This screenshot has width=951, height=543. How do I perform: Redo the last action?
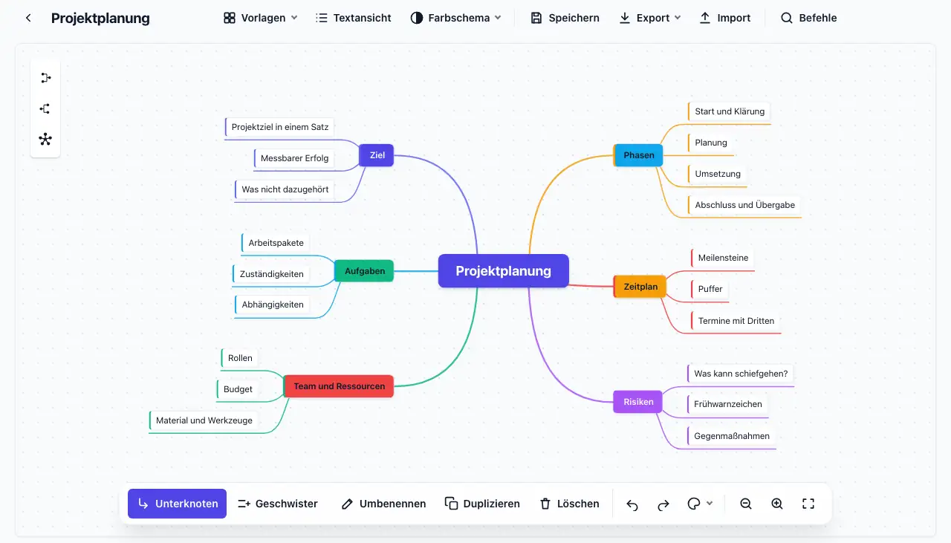[x=663, y=504]
